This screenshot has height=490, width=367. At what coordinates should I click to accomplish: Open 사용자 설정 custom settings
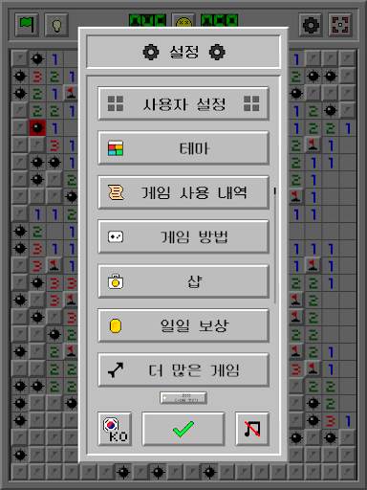point(183,103)
